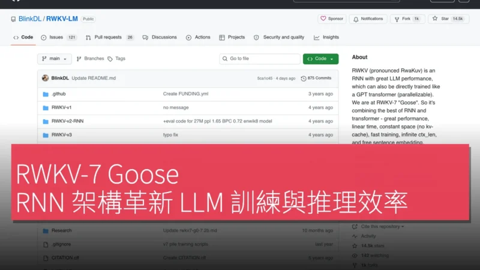The image size is (480, 270).
Task: Click the Projects table icon
Action: pyautogui.click(x=222, y=37)
